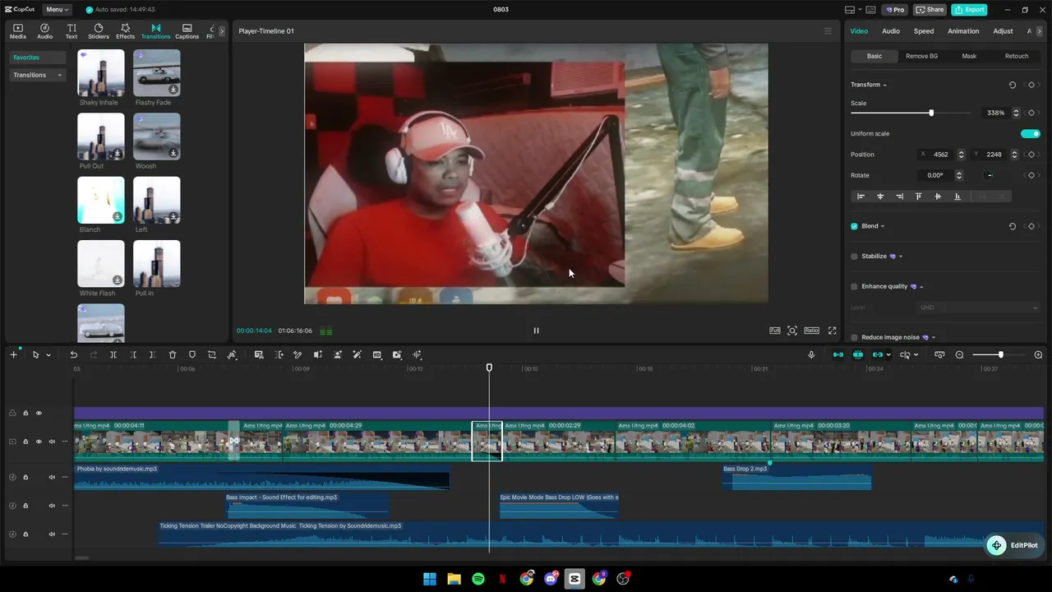Open Netflix from the taskbar

coord(502,579)
